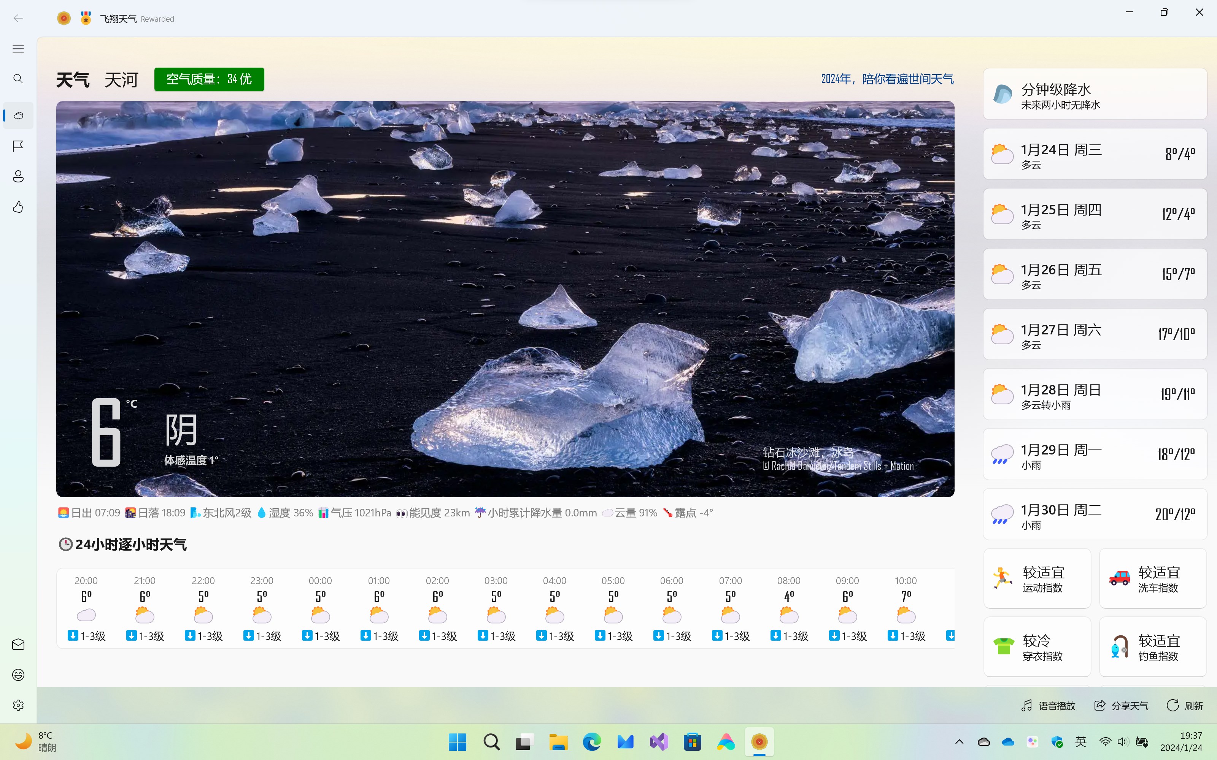Open the flag page in sidebar
This screenshot has width=1217, height=760.
(x=18, y=146)
